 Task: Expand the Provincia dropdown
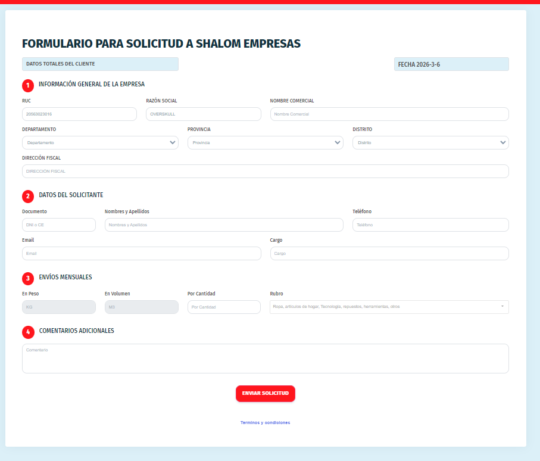tap(265, 143)
